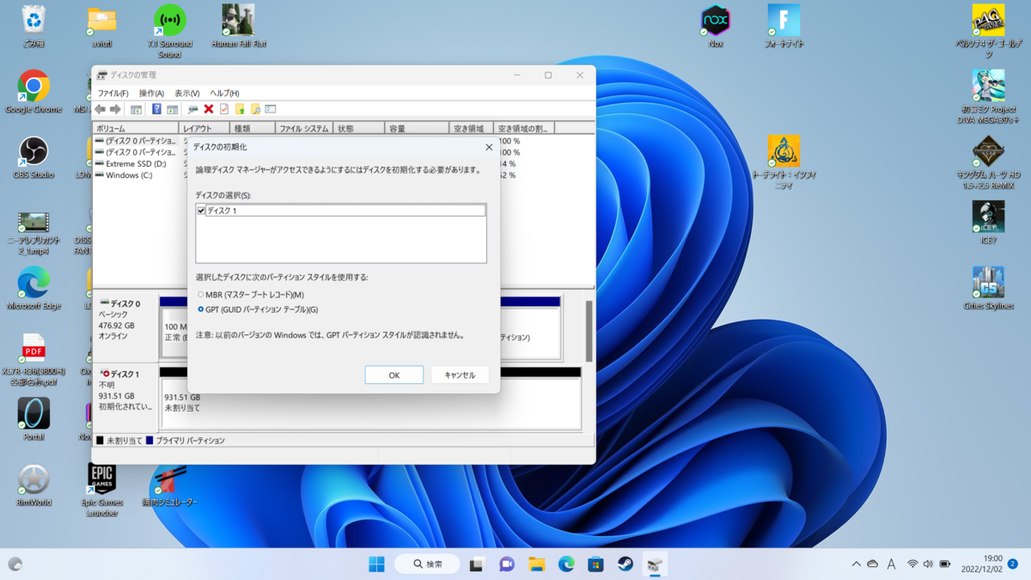Select ディスク 1 不明 panel
The image size is (1031, 580).
pos(125,397)
